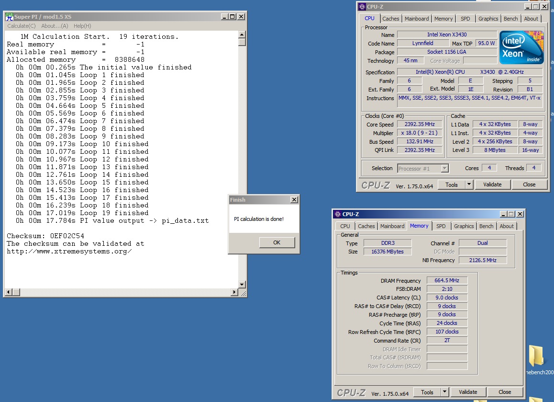The height and width of the screenshot is (402, 554).
Task: Switch to Caches tab in bottom CPU-Z window
Action: [366, 226]
